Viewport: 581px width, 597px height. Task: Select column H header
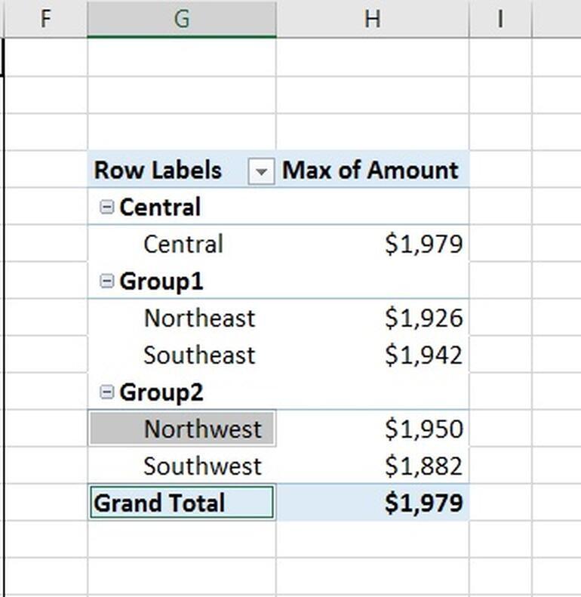372,19
